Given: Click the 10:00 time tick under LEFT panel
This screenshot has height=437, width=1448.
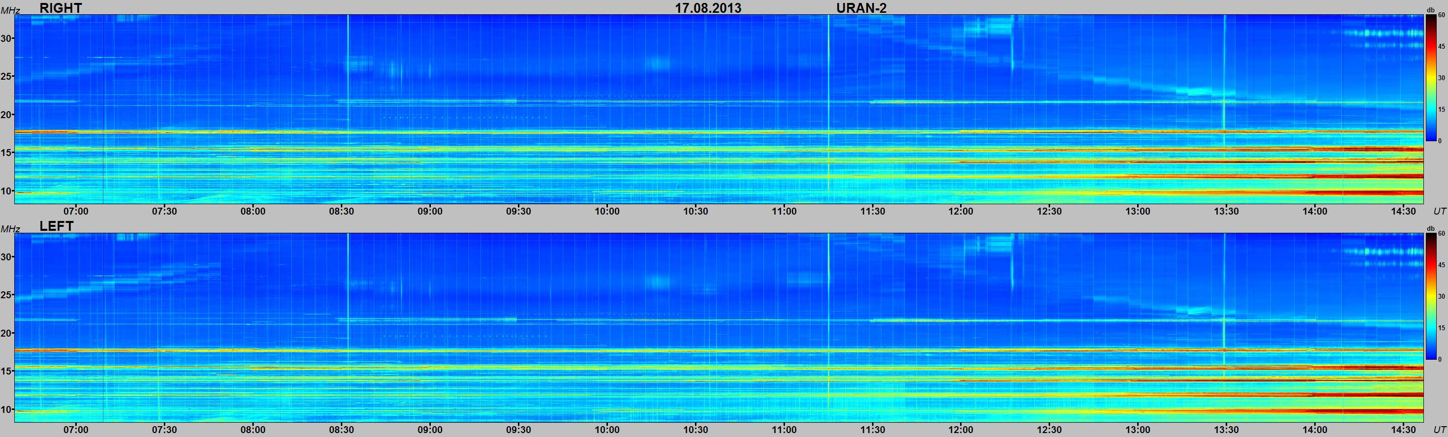Looking at the screenshot, I should tap(607, 430).
